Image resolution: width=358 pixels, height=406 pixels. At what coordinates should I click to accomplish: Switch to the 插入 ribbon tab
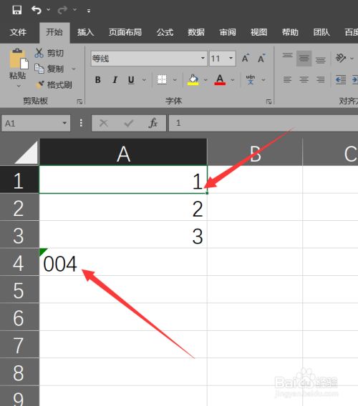point(86,32)
